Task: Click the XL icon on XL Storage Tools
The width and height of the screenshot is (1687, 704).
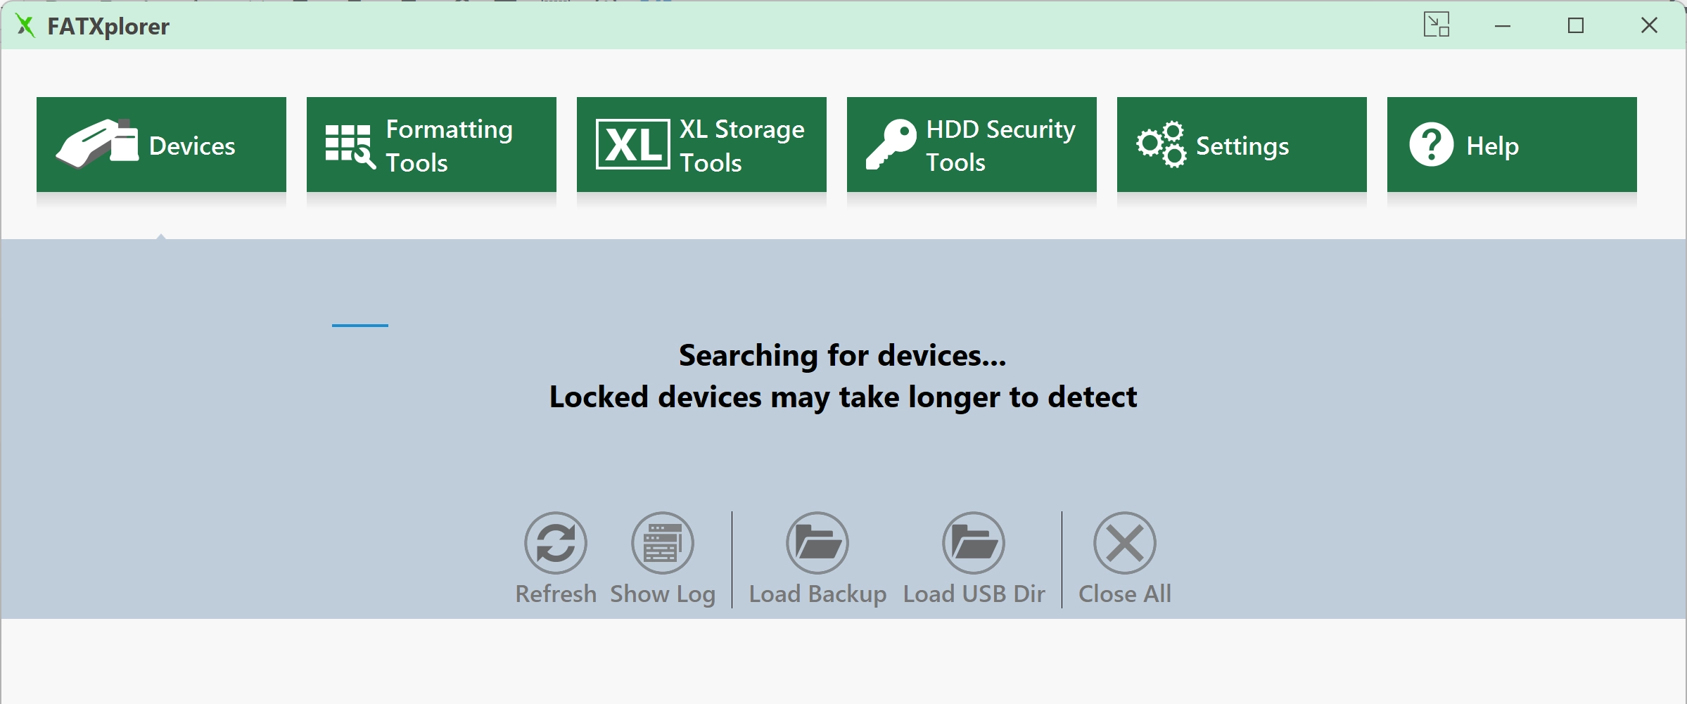Action: [x=632, y=144]
